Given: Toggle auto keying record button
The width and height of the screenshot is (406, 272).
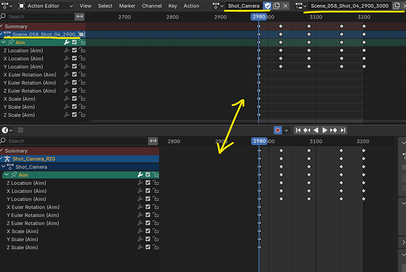Looking at the screenshot, I should tap(278, 130).
